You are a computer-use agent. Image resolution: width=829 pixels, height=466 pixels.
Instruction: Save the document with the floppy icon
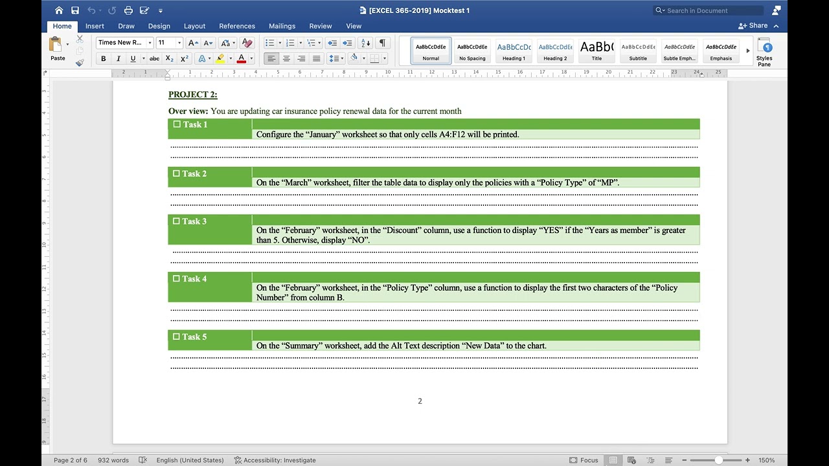[75, 10]
